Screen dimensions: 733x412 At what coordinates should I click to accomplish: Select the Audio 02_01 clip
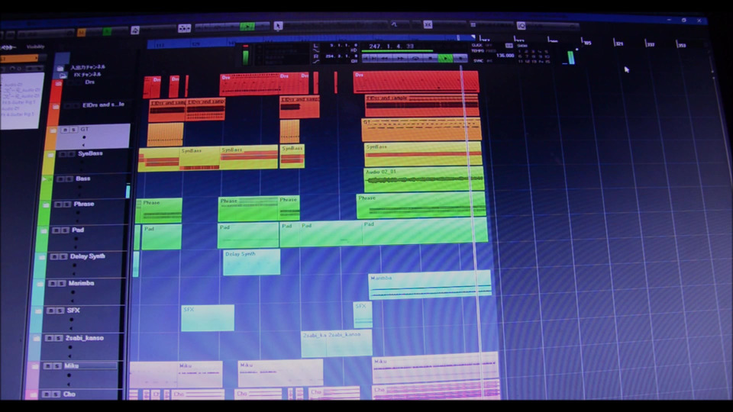(424, 180)
